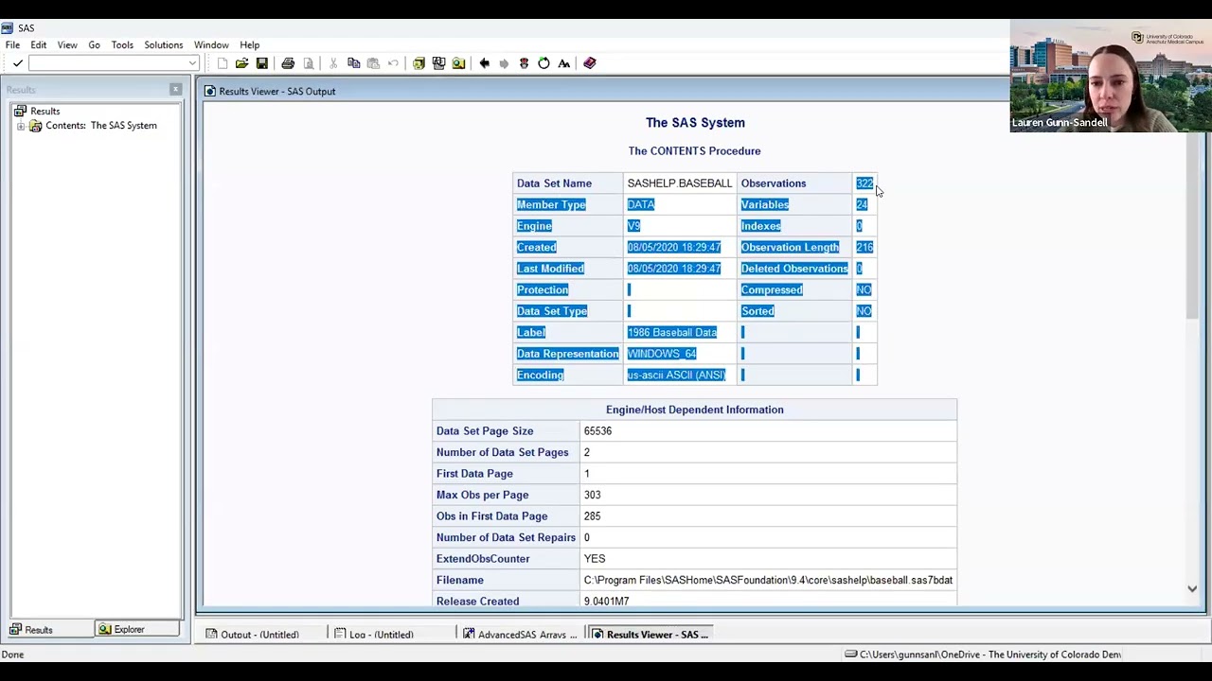Click the SASHELP.BASEBALL data set name cell
Screen dimensions: 1212x681
click(679, 183)
